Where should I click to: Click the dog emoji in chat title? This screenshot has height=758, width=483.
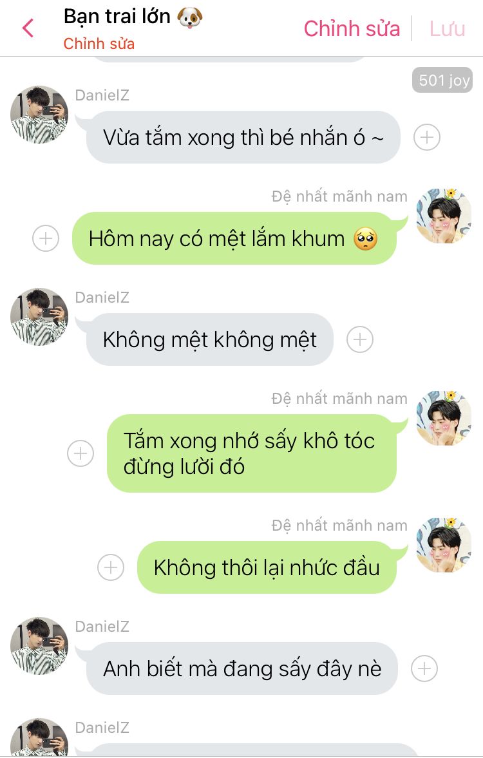click(189, 17)
